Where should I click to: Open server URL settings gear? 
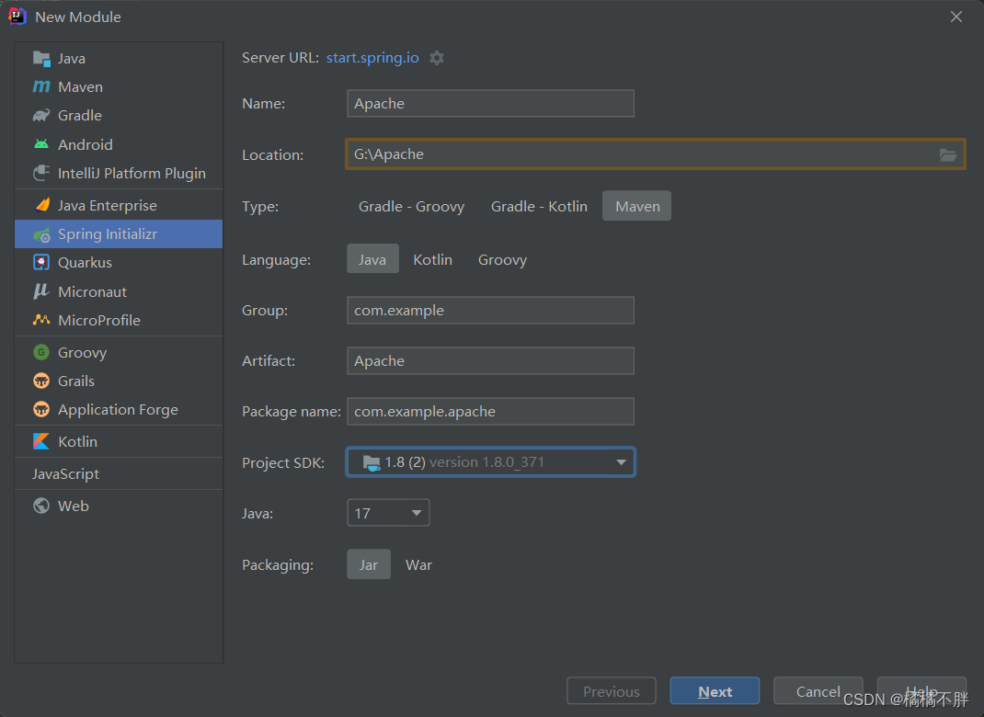pyautogui.click(x=437, y=58)
